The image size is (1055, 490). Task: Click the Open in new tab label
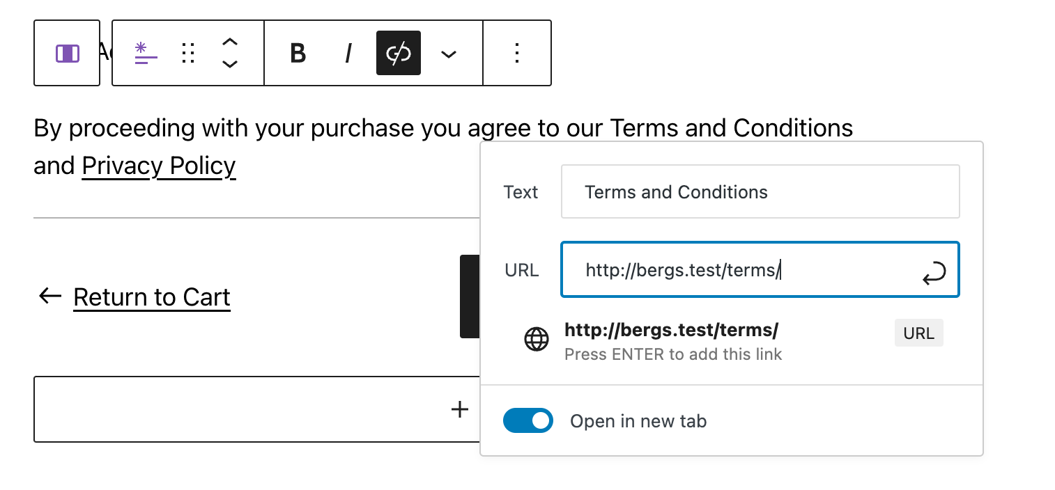[x=638, y=421]
